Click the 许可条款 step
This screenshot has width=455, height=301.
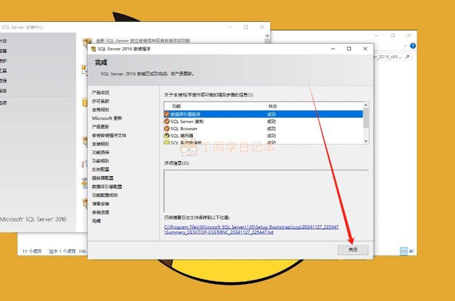pos(100,101)
